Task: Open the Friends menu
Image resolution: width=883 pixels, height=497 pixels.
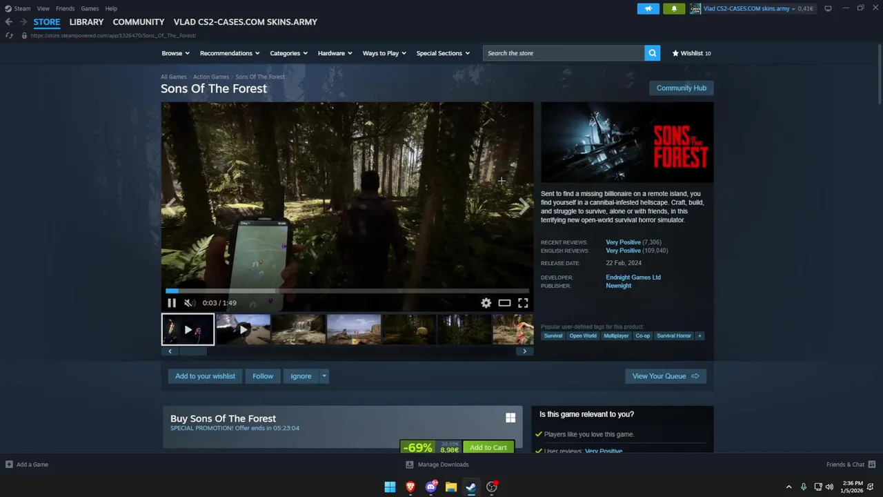Action: (65, 8)
